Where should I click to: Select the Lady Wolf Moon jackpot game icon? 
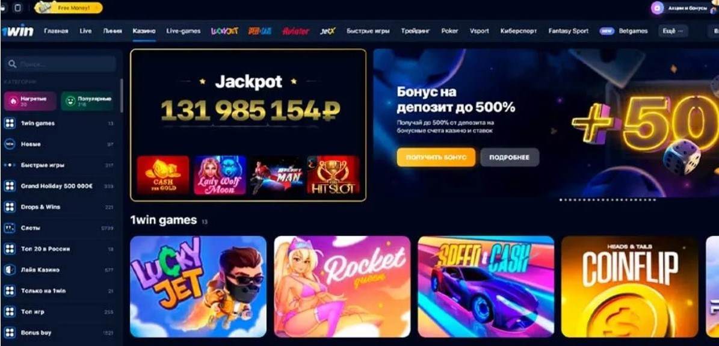pos(220,175)
